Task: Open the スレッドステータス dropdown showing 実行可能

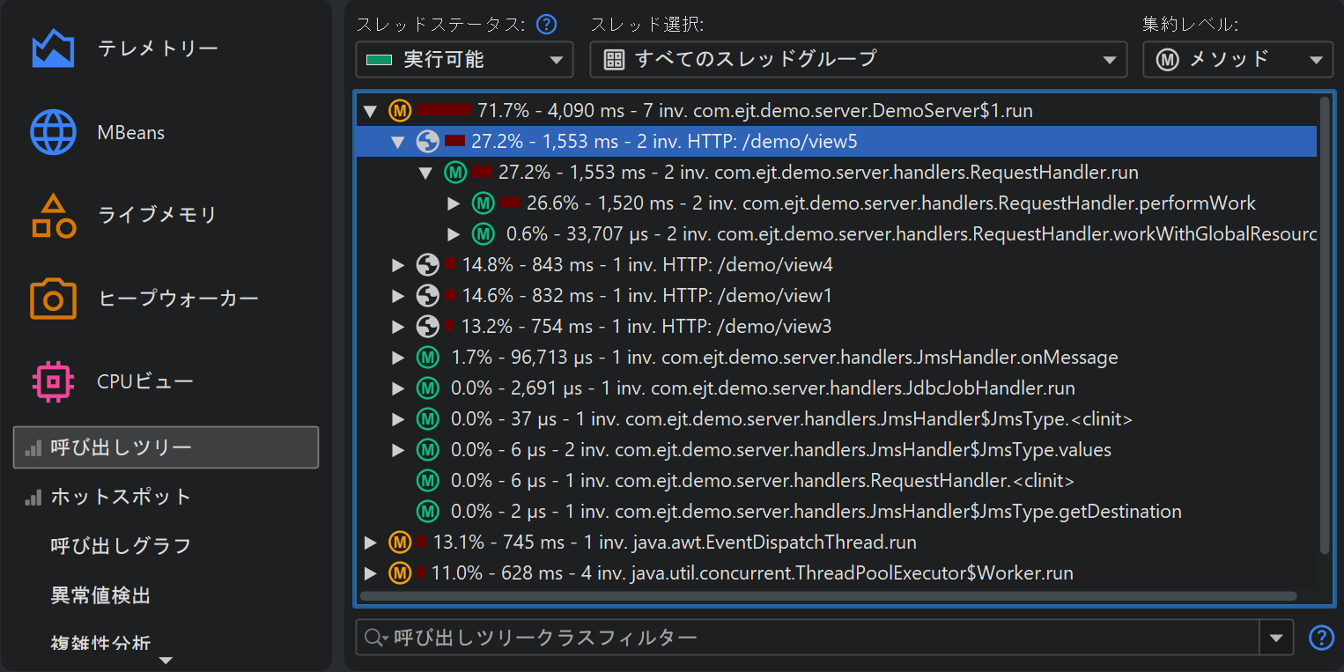Action: (464, 60)
